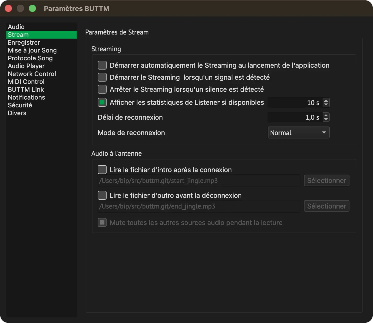Increase the listener statistics interval stepper
The width and height of the screenshot is (373, 323).
click(326, 100)
